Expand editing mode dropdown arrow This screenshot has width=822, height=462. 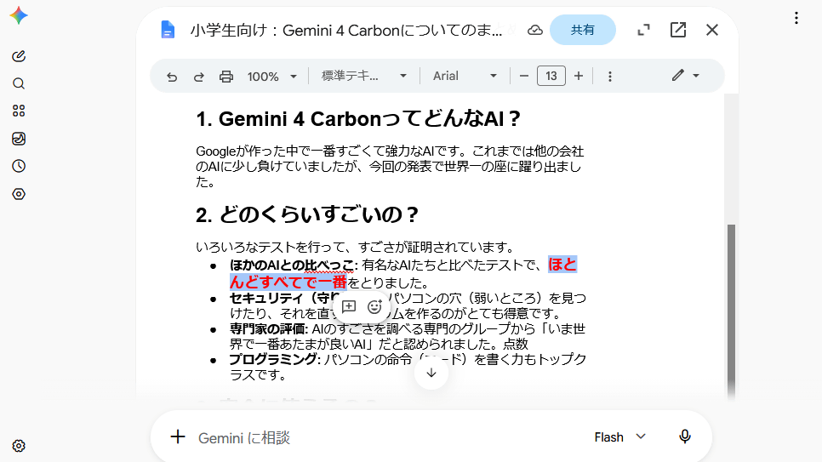(696, 76)
